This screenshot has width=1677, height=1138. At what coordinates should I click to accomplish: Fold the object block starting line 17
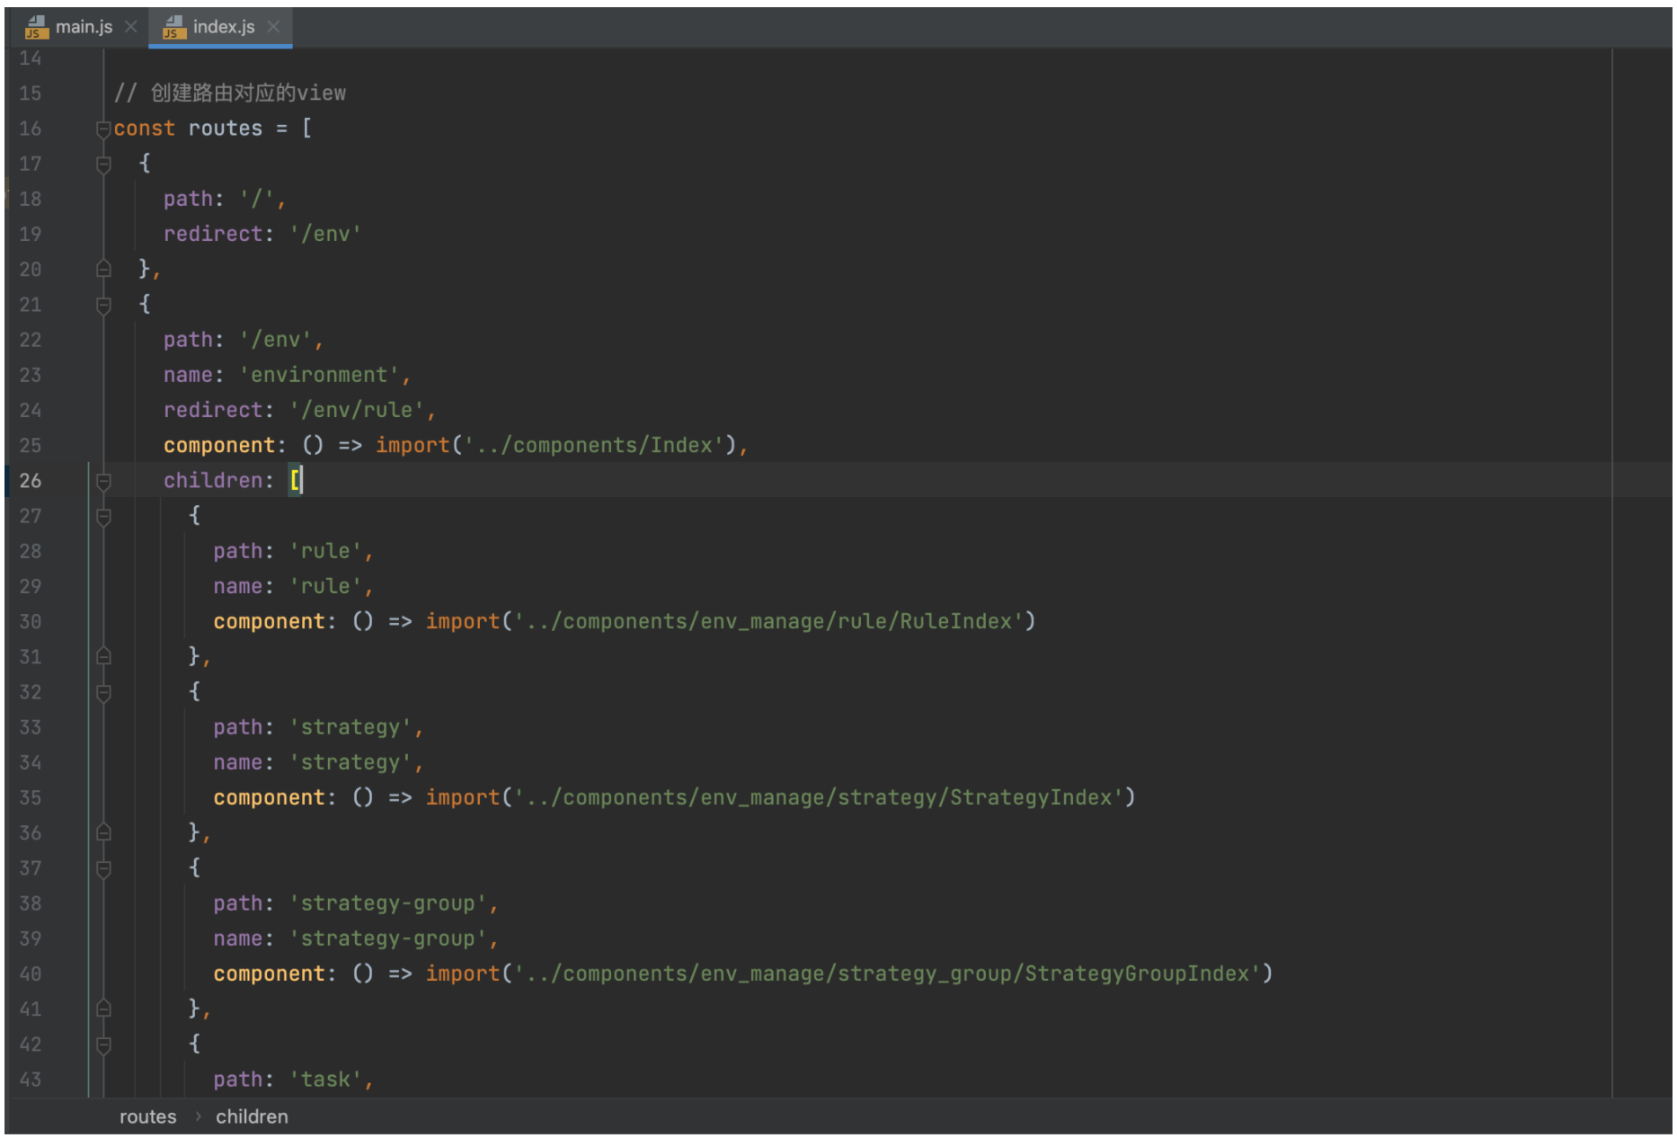[103, 164]
